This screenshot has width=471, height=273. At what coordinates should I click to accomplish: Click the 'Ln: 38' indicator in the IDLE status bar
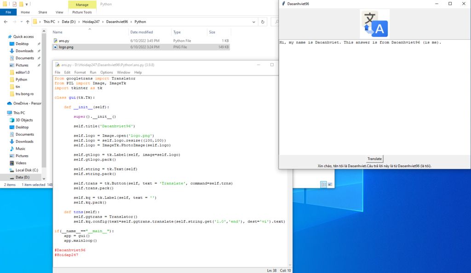271,271
